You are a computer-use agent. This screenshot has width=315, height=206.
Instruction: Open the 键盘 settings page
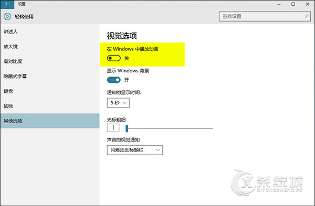(50, 91)
